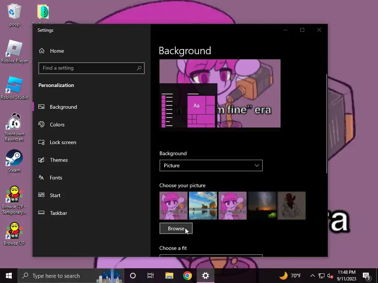The width and height of the screenshot is (378, 283).
Task: Open the Toontown Rewritten desktop shortcut
Action: point(14,127)
